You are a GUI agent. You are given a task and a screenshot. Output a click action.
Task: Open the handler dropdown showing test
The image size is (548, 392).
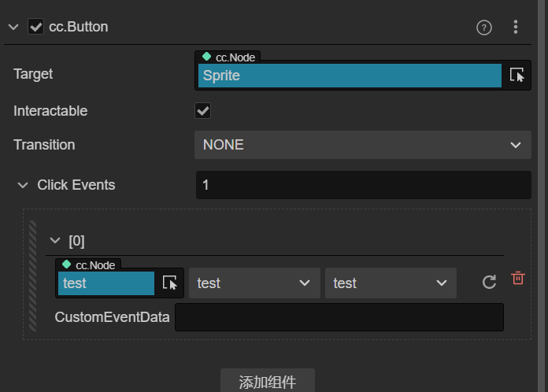(x=391, y=283)
